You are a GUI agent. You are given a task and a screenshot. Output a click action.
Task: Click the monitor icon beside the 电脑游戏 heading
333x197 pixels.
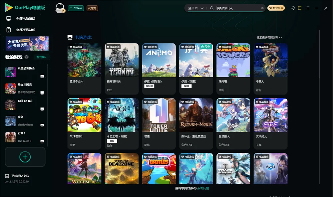tap(70, 37)
